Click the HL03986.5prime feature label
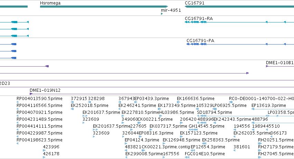The height and width of the screenshot is (159, 294). [x=177, y=112]
